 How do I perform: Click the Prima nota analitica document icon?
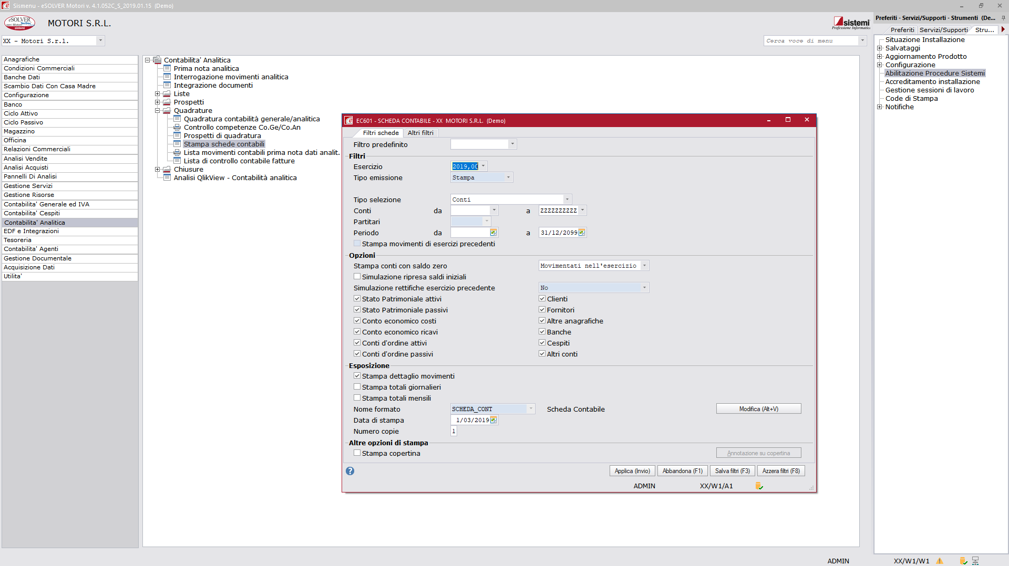167,68
